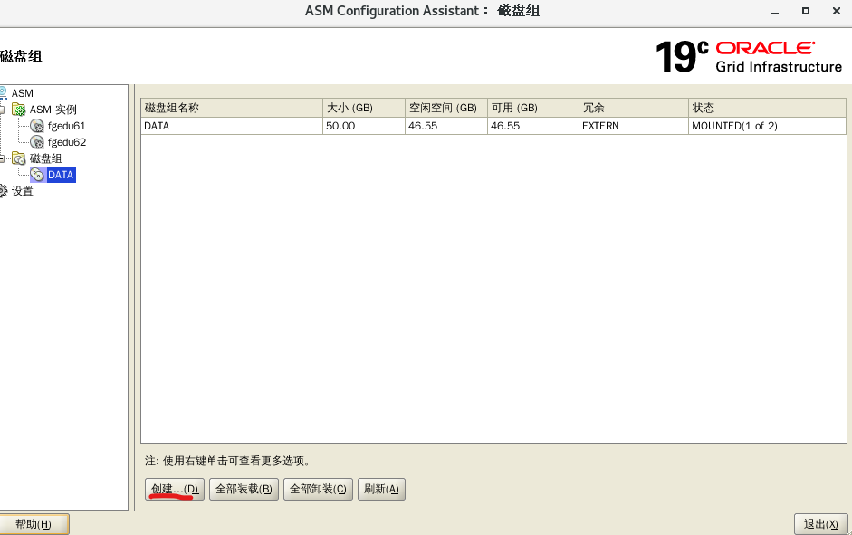Click the MOUNTED(1 of 2) status cell
Viewport: 852px width, 535px height.
coord(767,126)
